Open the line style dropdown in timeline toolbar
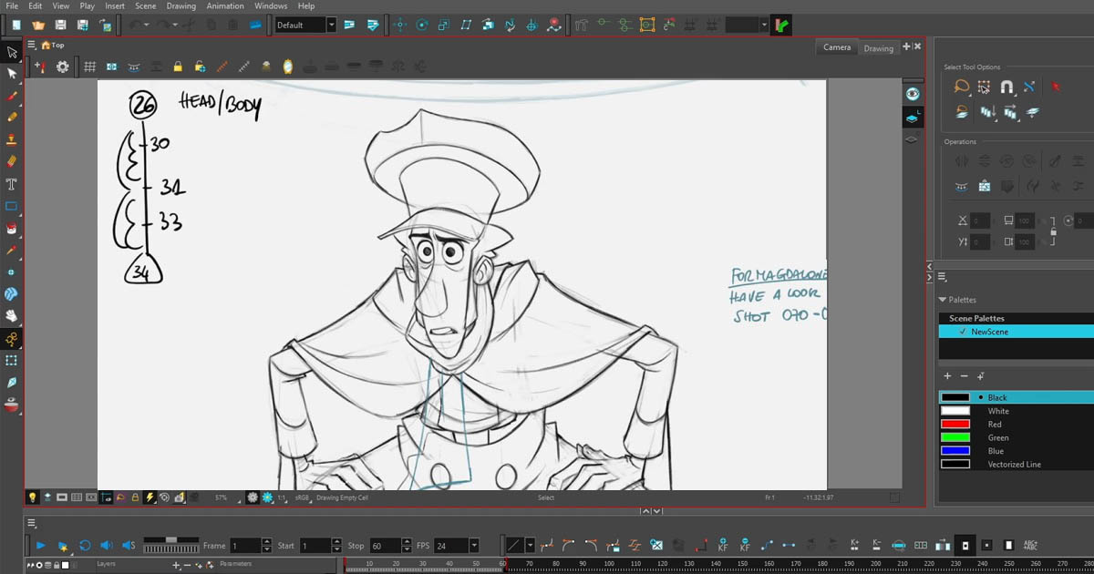Image resolution: width=1094 pixels, height=574 pixels. (x=530, y=546)
